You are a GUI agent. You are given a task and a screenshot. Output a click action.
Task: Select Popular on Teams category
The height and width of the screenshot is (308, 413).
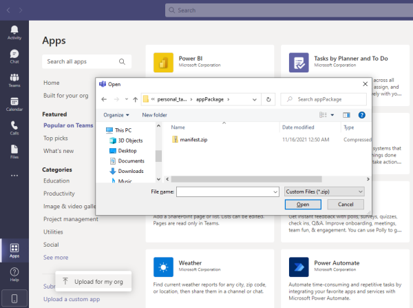point(68,125)
